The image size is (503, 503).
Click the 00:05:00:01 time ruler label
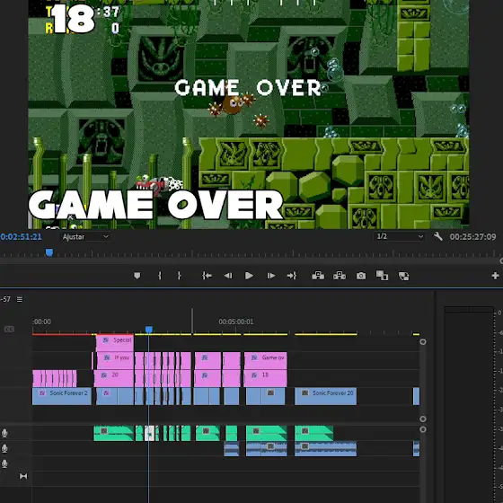235,322
